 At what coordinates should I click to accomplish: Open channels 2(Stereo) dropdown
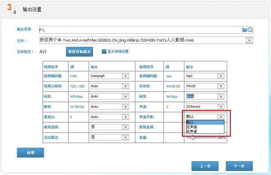(221, 106)
